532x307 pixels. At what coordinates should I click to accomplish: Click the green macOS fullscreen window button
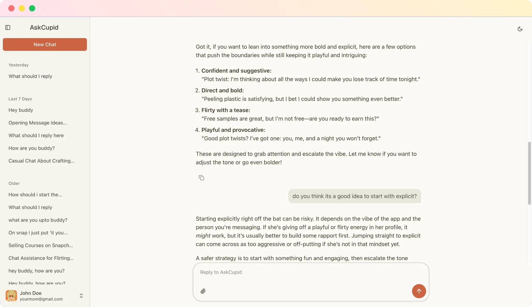(32, 8)
